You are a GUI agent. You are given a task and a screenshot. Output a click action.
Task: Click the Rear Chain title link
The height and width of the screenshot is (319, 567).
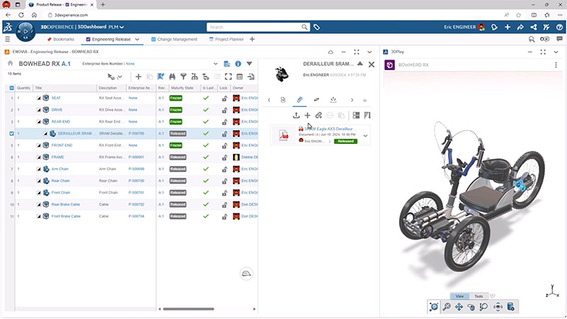pos(60,180)
